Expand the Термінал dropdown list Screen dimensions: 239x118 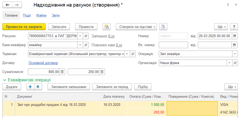127,54
